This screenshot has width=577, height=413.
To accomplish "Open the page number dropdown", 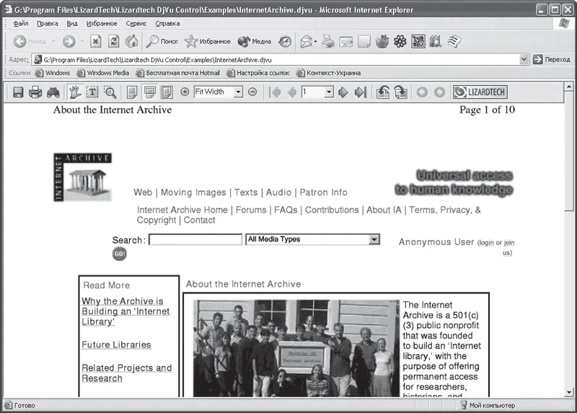I will pos(329,92).
